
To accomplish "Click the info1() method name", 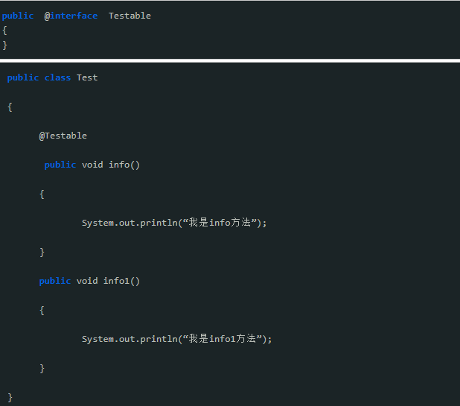I will pos(121,281).
